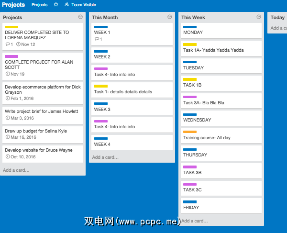Click the clock icon beside Mar 3, 2016
Viewport: 287px width, 233px height.
pos(8,118)
